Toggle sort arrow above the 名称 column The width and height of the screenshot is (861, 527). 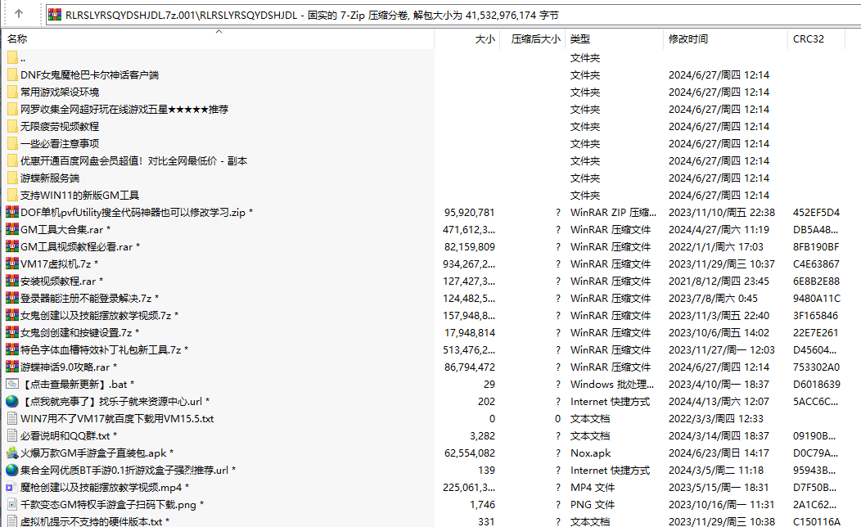(219, 33)
